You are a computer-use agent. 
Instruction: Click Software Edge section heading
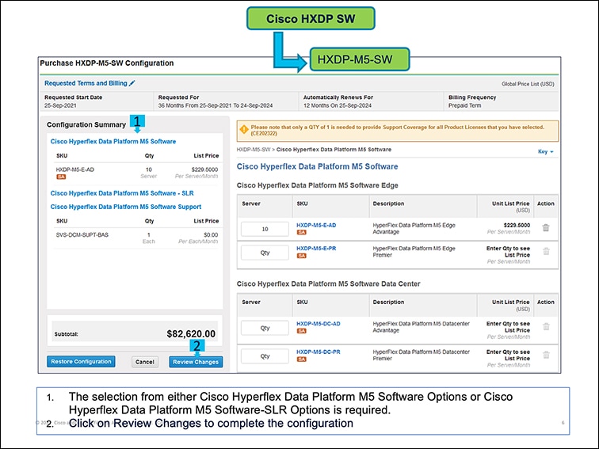click(x=317, y=185)
